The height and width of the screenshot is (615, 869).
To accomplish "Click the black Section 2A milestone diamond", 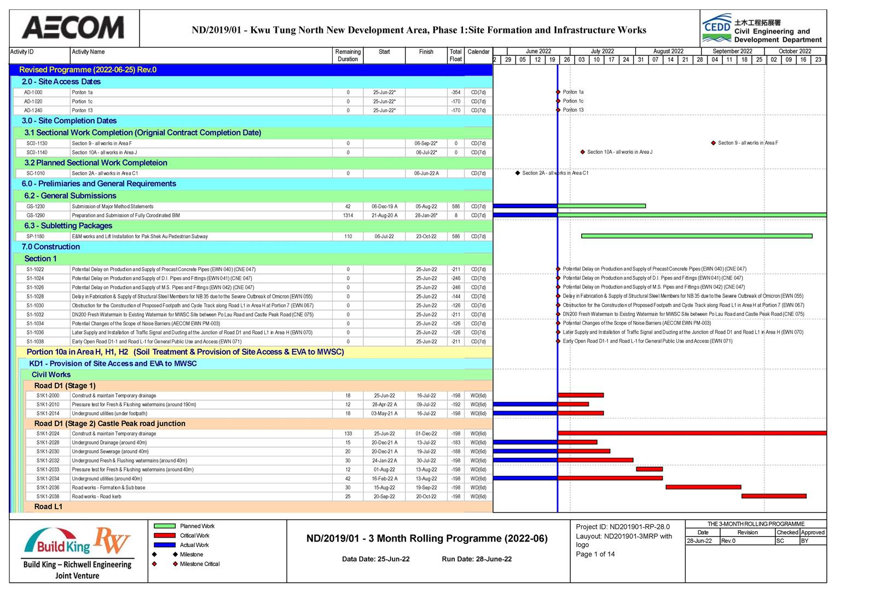I will 518,173.
